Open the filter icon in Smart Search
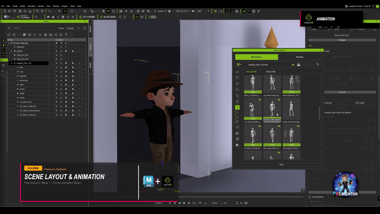The image size is (380, 214). [318, 65]
